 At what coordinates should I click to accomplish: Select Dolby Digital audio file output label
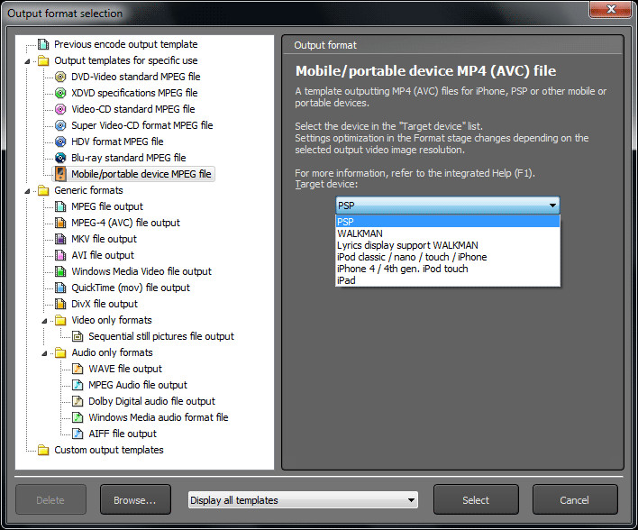click(151, 401)
